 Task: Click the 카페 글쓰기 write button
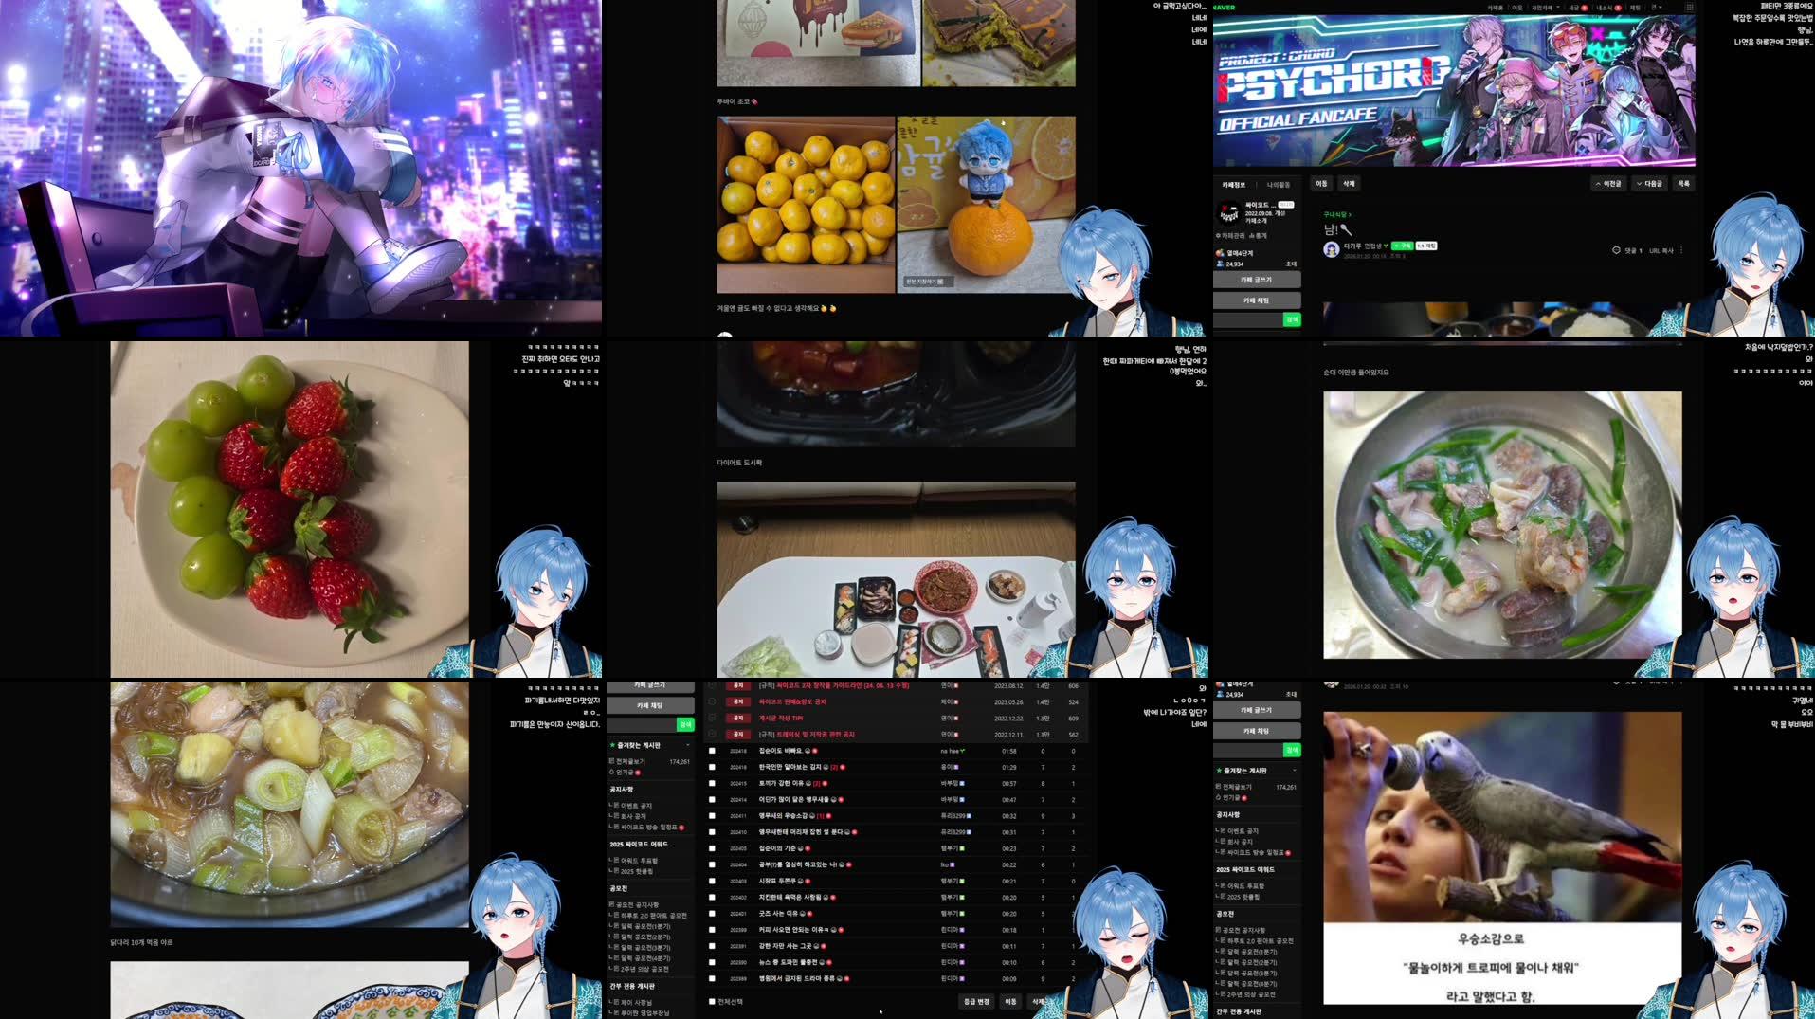point(1257,280)
